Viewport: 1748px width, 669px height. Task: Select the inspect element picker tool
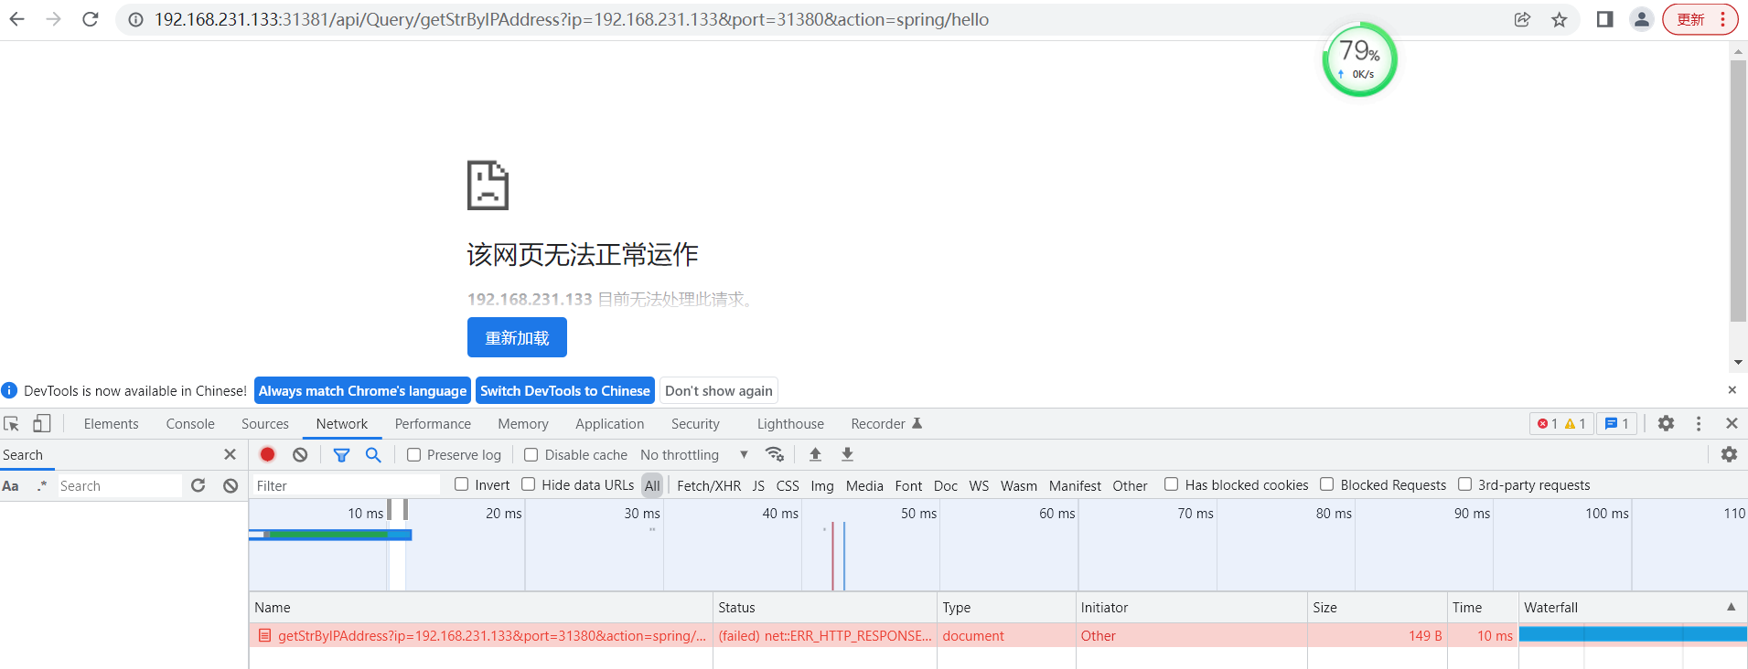[x=12, y=424]
